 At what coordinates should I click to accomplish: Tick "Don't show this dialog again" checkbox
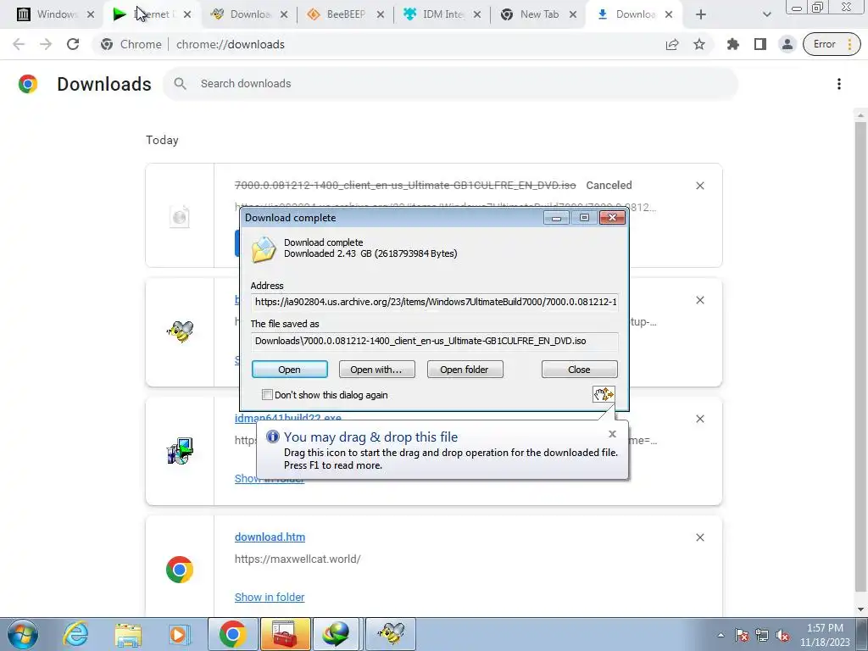[x=267, y=395]
